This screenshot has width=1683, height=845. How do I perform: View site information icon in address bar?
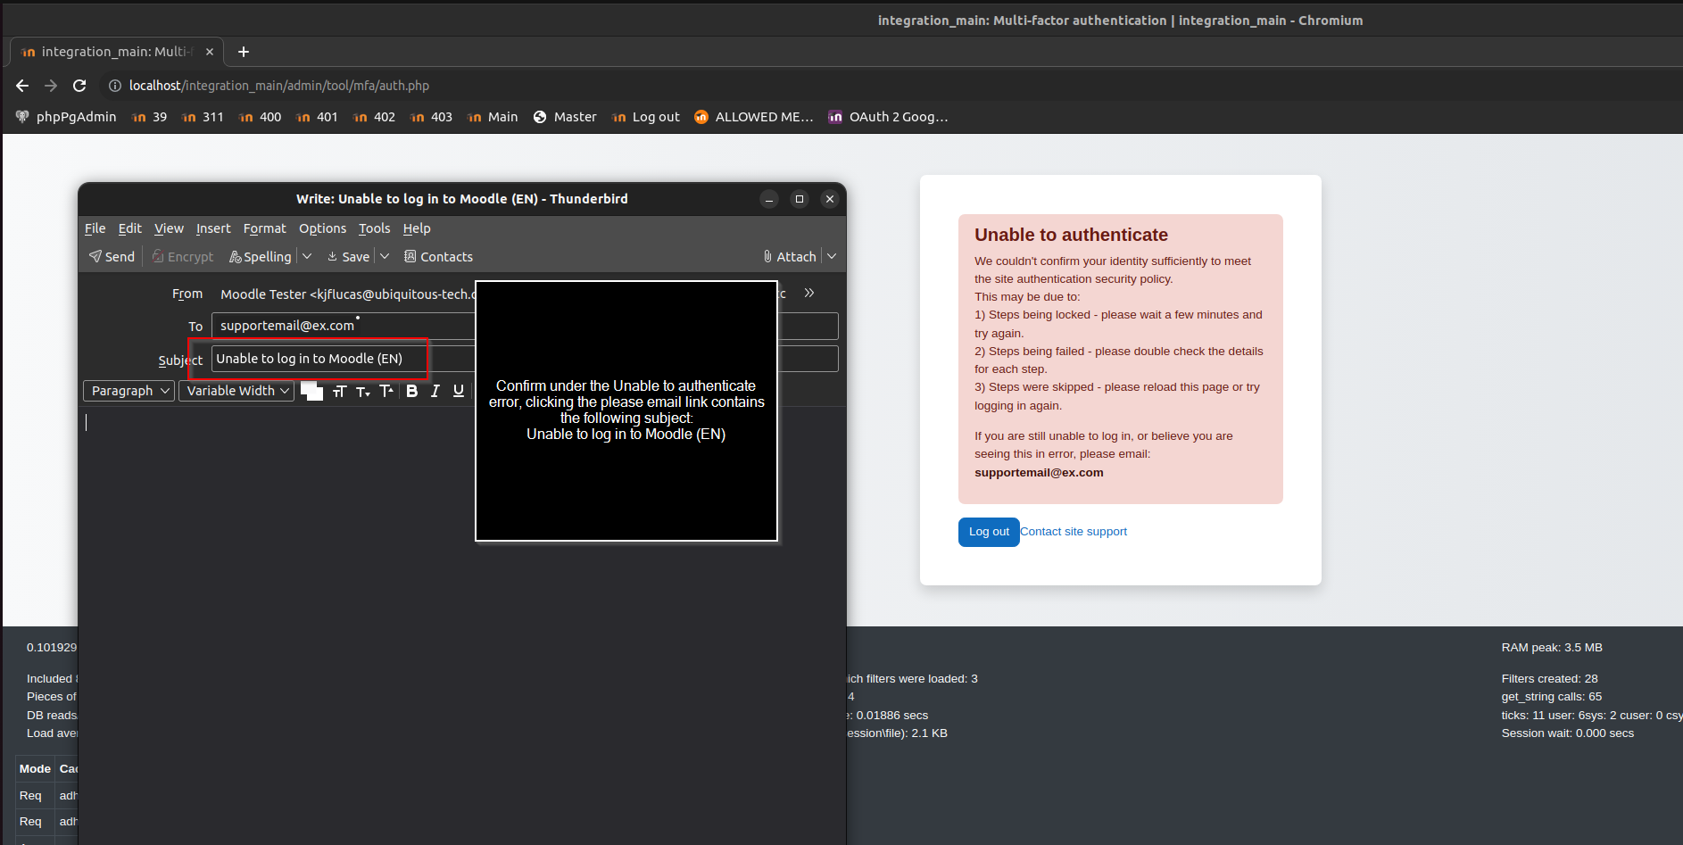pyautogui.click(x=115, y=86)
